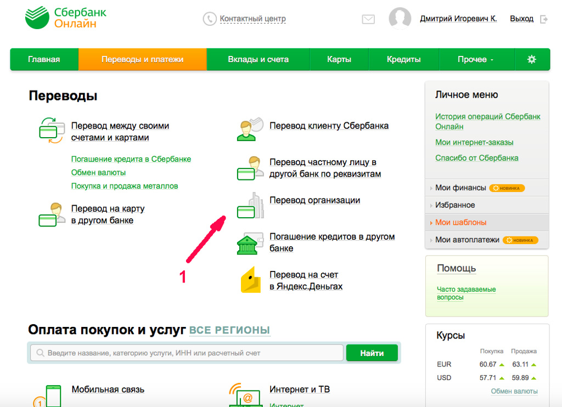Expand Мои автоплатежи in personal menu
The image size is (562, 407).
pyautogui.click(x=467, y=240)
